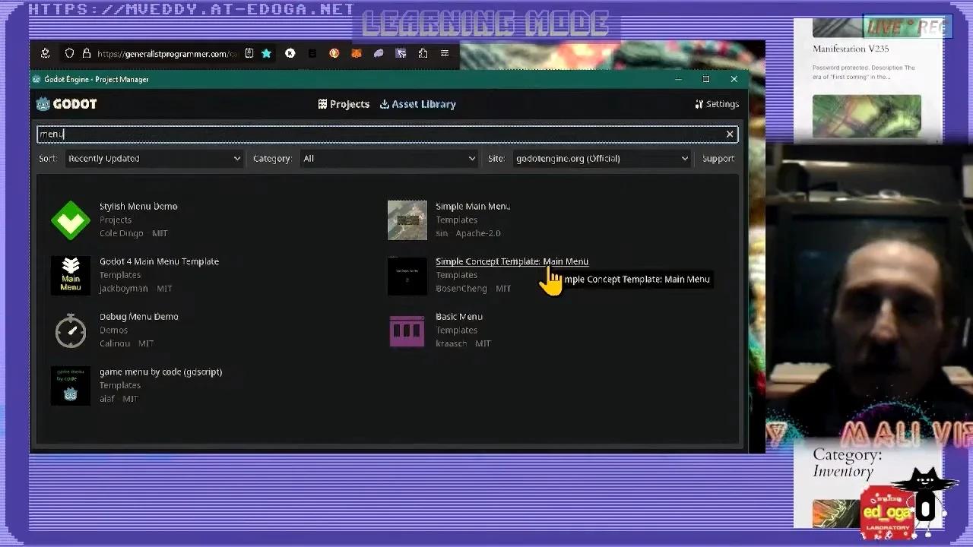The width and height of the screenshot is (973, 547).
Task: Switch to the Projects tab
Action: [344, 104]
